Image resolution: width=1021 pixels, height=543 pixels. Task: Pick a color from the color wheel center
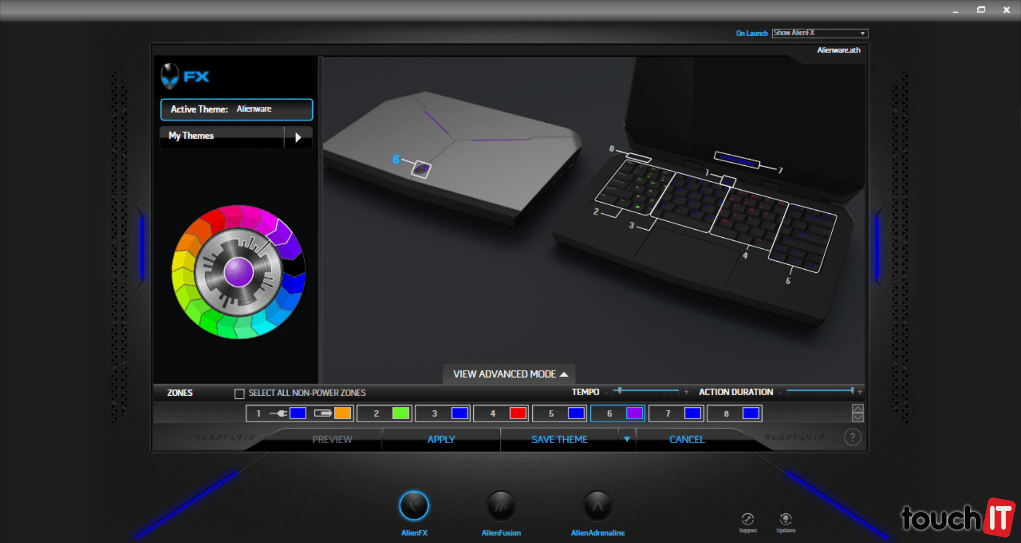click(238, 272)
